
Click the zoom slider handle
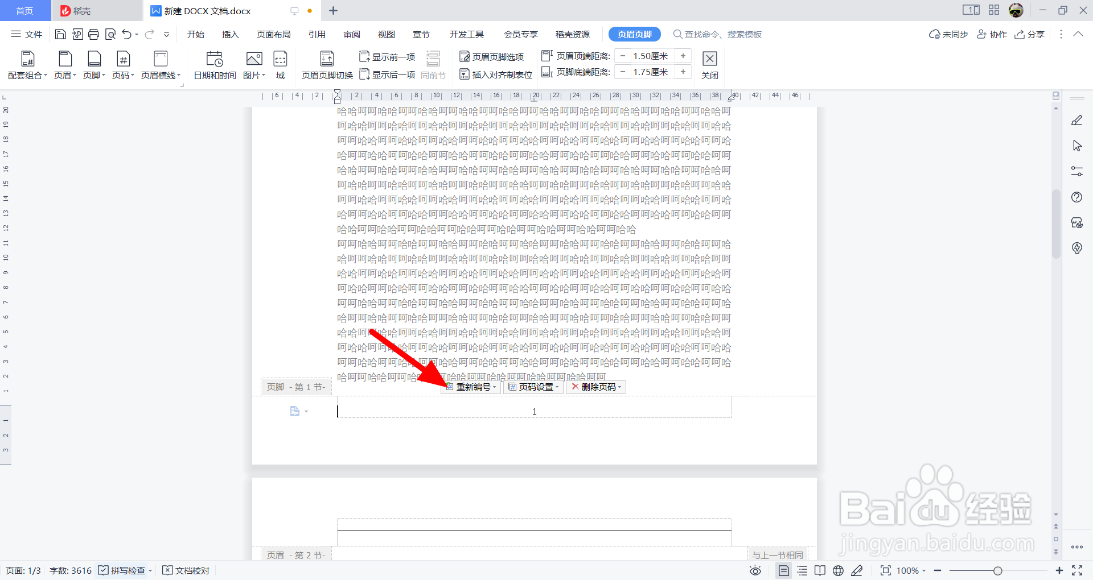coord(997,570)
